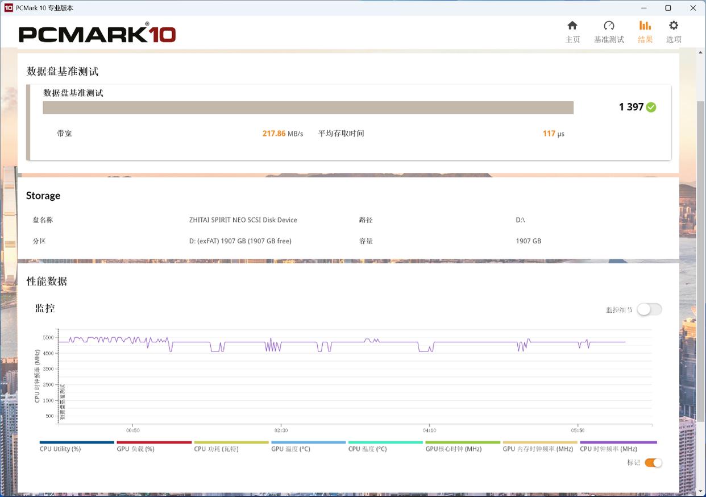
Task: Click the green score validation checkmark
Action: 651,107
